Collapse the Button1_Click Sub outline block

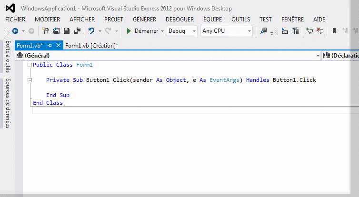click(x=30, y=80)
